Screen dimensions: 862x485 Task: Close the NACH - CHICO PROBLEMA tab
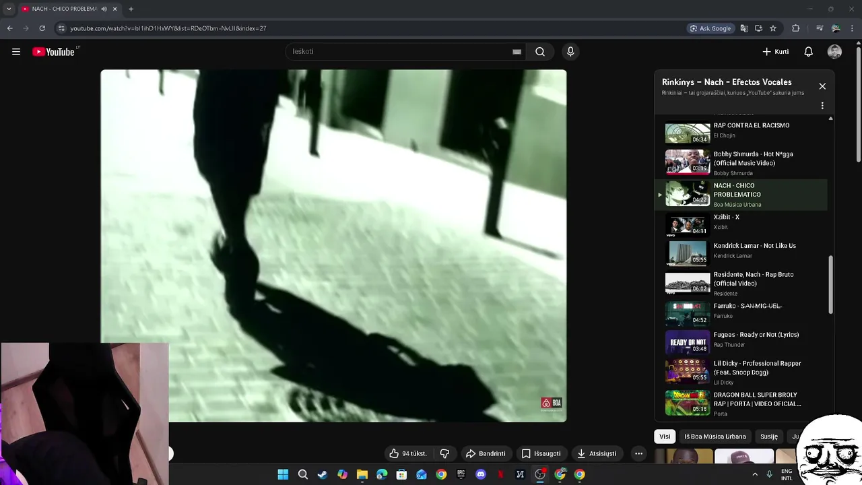(115, 9)
